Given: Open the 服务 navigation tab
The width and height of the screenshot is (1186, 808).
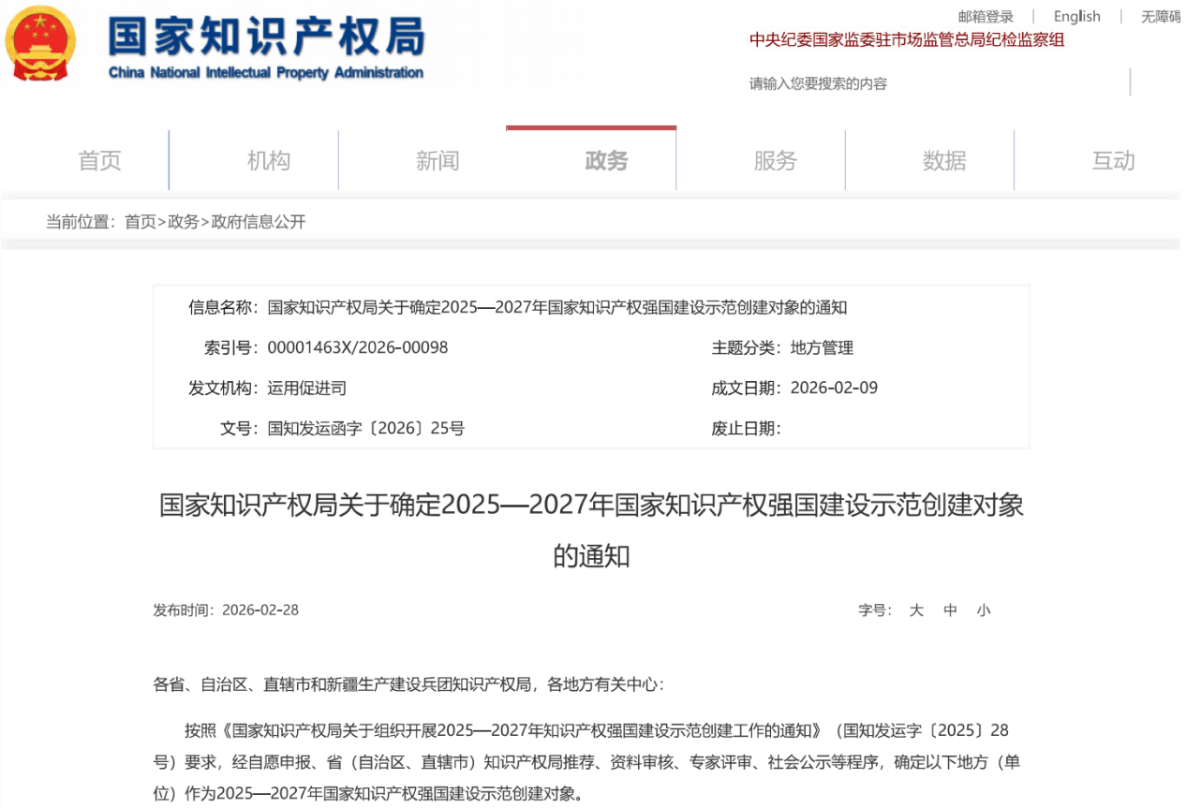Looking at the screenshot, I should (775, 161).
